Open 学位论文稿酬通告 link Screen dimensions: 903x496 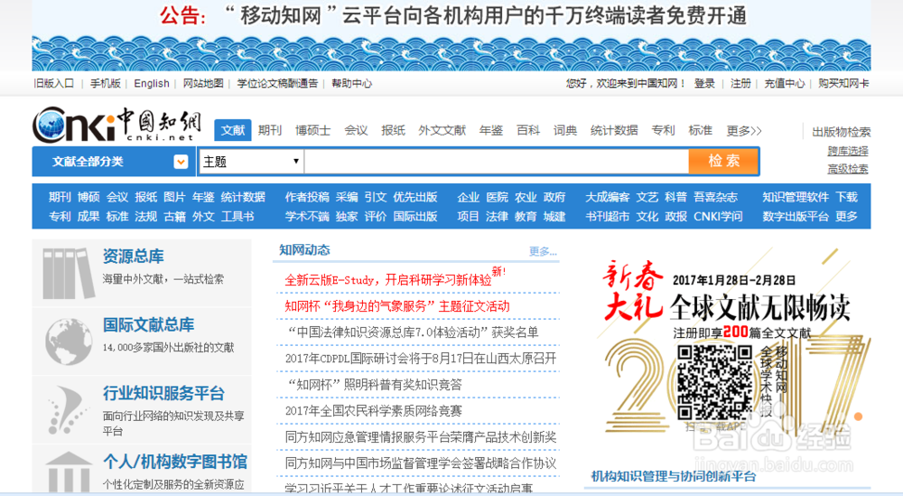coord(277,83)
